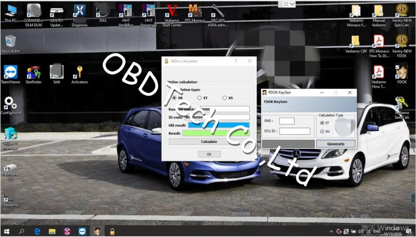The image size is (416, 237).
Task: Switch to FDOK KeyGen taskbar item
Action: pyautogui.click(x=97, y=231)
